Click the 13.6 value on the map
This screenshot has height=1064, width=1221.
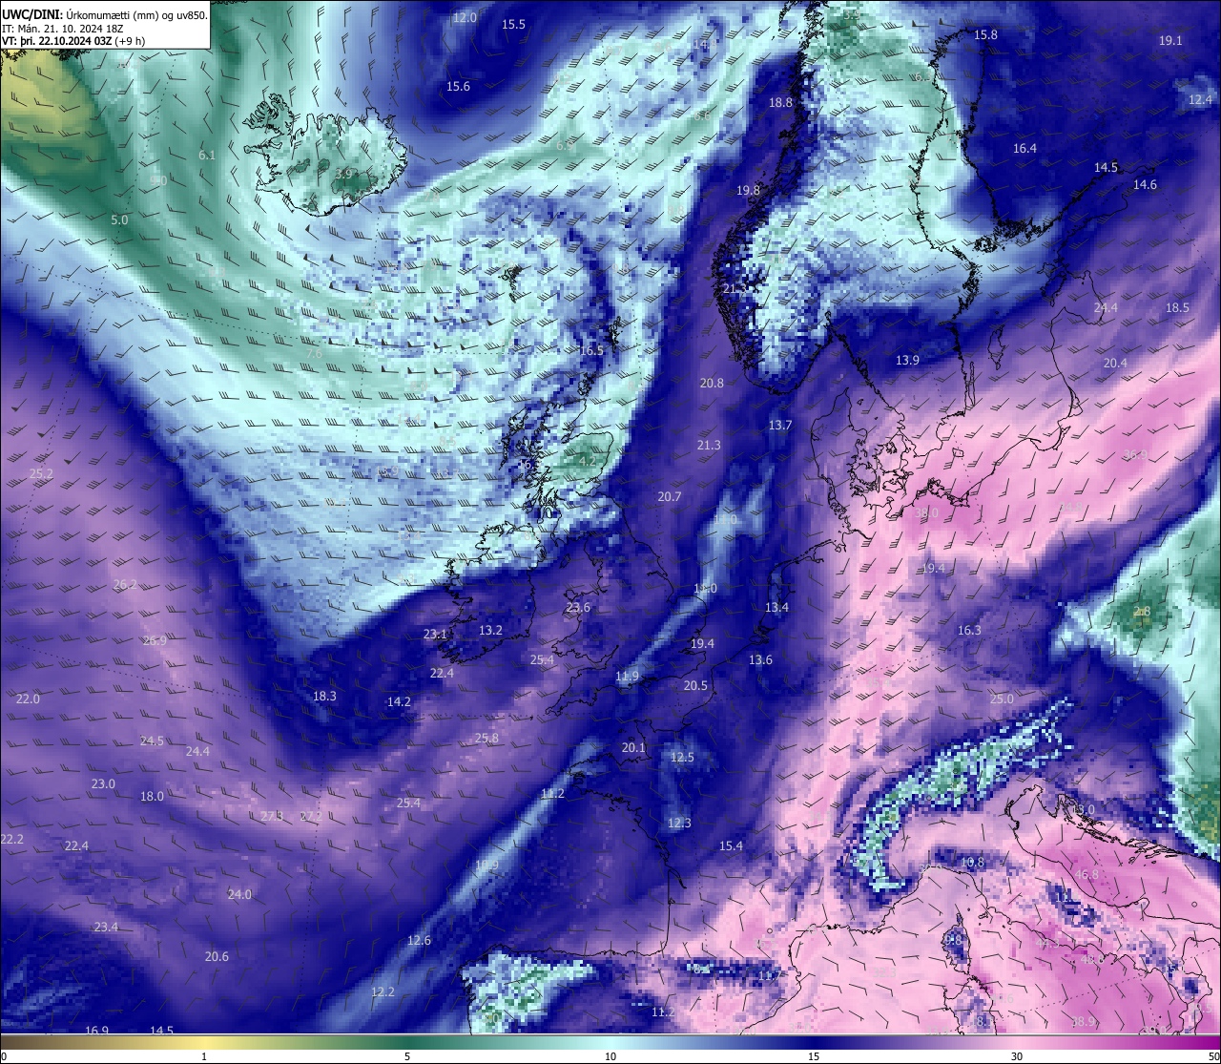760,659
